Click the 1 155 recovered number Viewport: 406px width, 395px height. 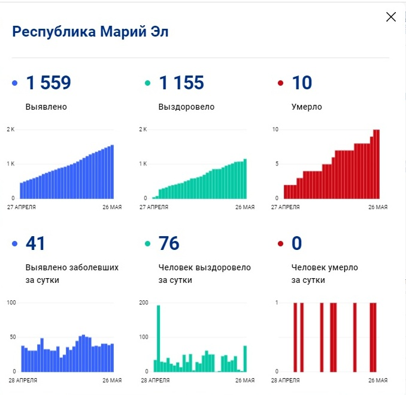coord(181,83)
